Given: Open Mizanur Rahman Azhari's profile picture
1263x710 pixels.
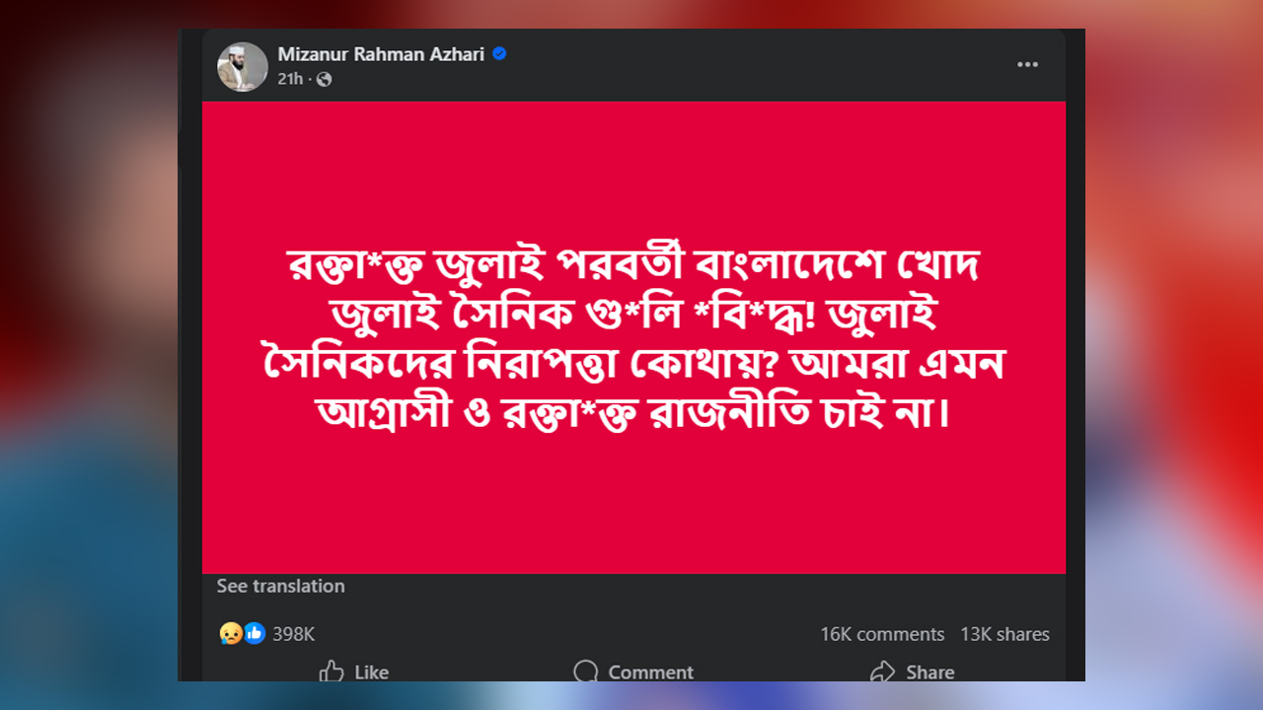Looking at the screenshot, I should [243, 66].
